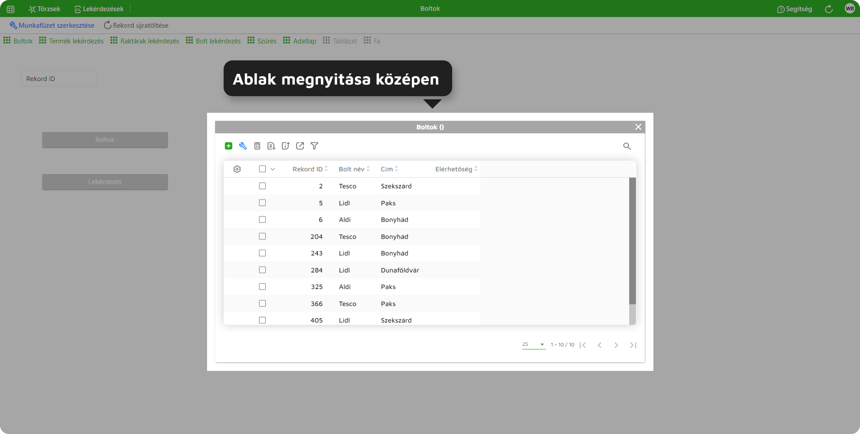Click the magnifier search icon in Boltok window
Screen dimensions: 860x434
[x=627, y=146]
